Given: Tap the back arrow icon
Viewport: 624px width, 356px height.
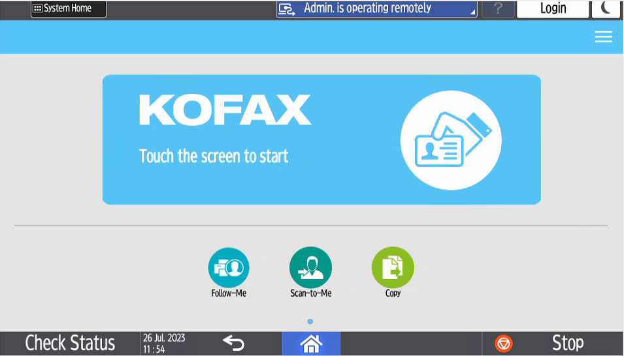Looking at the screenshot, I should [x=234, y=343].
